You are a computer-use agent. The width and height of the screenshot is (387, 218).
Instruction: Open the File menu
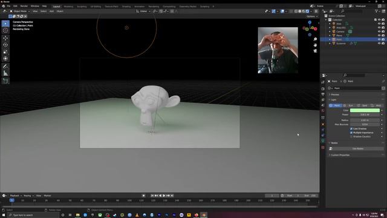pos(8,6)
